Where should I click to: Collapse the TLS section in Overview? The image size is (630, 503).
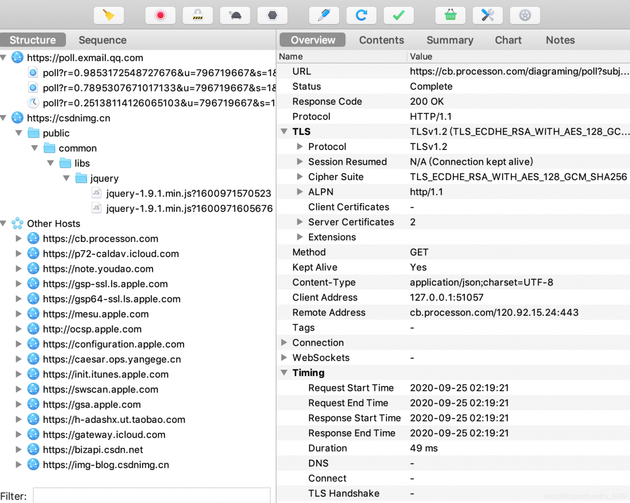[x=284, y=132]
